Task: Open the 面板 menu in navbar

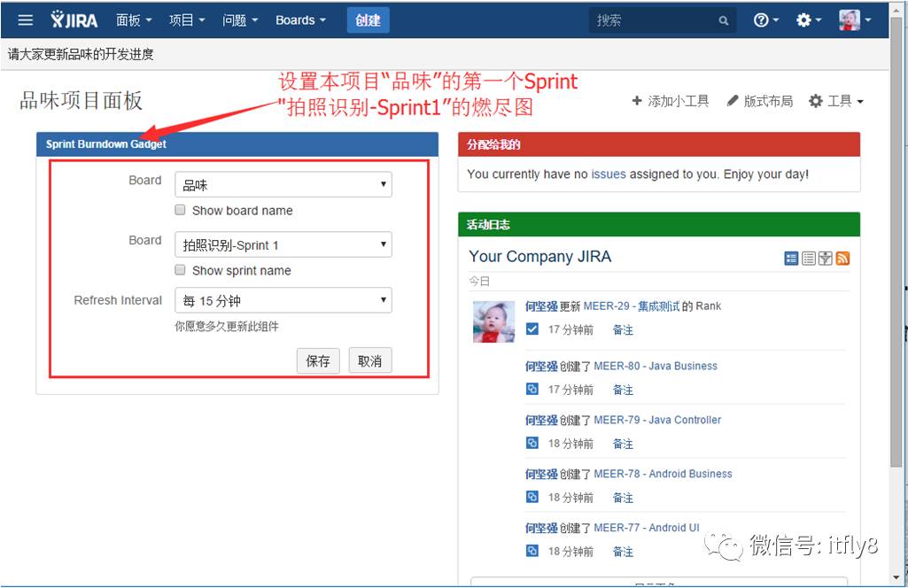Action: (x=134, y=20)
